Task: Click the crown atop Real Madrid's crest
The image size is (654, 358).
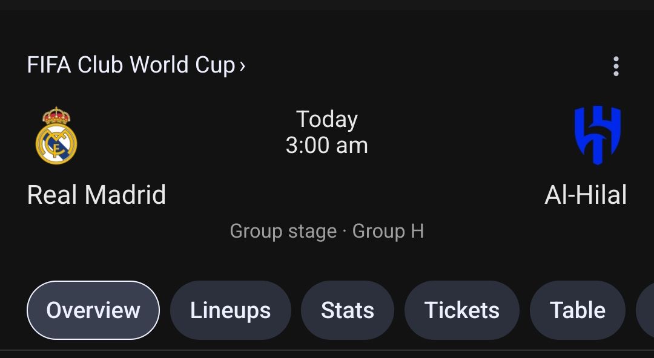Action: pos(56,116)
